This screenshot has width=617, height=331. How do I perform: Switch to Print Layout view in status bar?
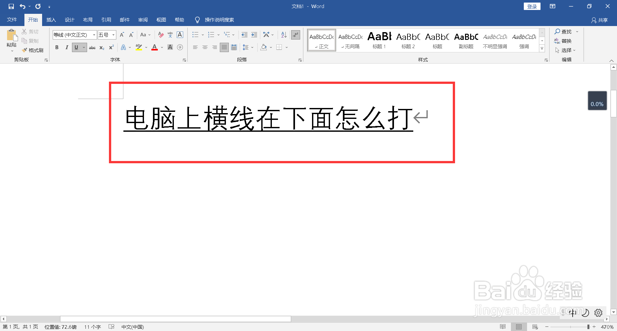click(518, 327)
